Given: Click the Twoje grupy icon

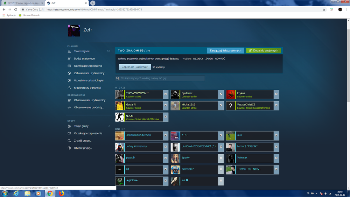Looking at the screenshot, I should point(69,126).
